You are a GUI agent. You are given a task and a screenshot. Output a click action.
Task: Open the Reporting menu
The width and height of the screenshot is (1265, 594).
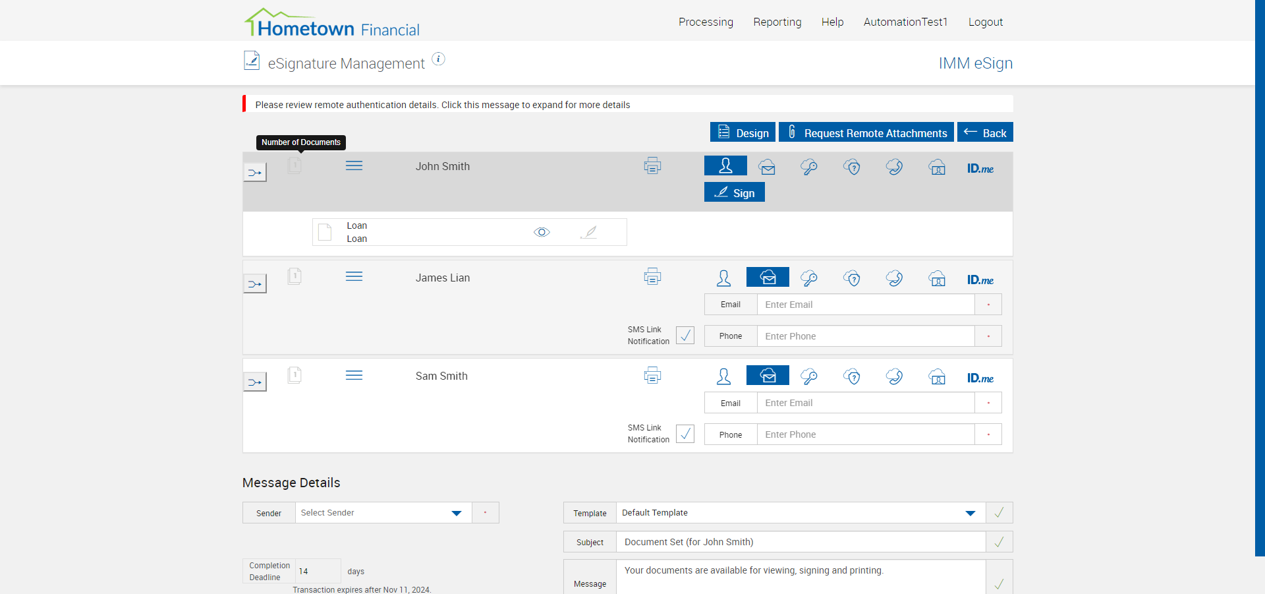(x=777, y=22)
